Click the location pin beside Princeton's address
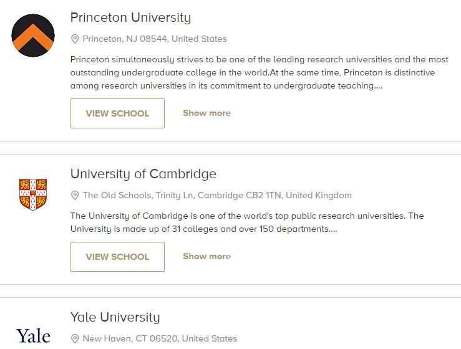The width and height of the screenshot is (461, 349). [75, 39]
